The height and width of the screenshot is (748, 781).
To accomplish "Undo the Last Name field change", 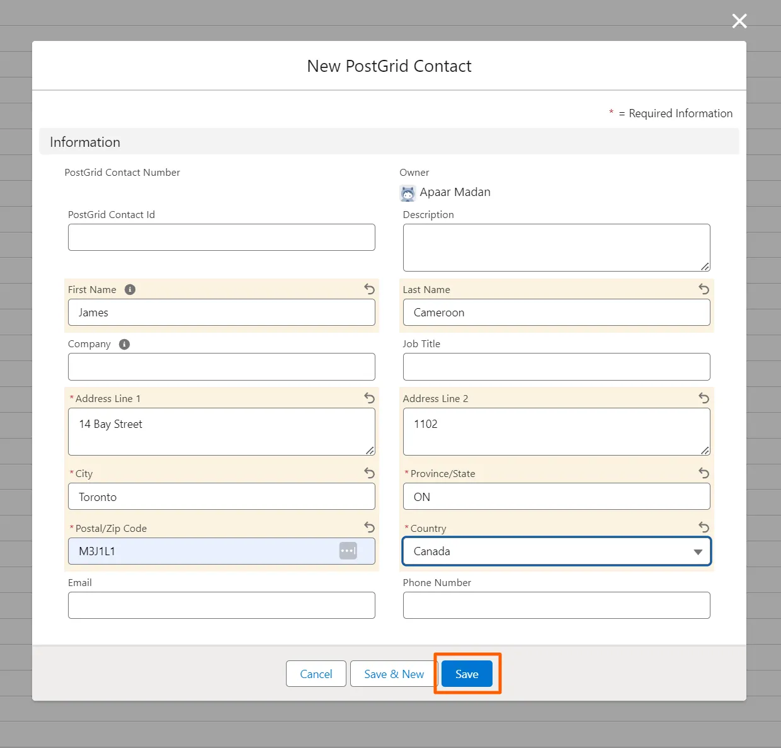I will tap(704, 289).
